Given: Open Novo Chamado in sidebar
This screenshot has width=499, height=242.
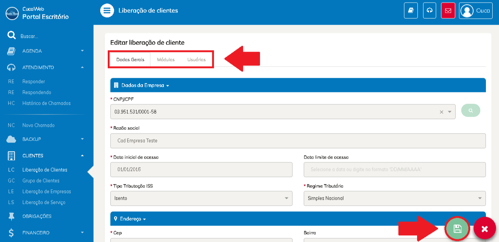Looking at the screenshot, I should coord(39,125).
